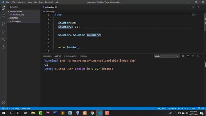Switch to the Output panel tab
The width and height of the screenshot is (206, 116).
pyautogui.click(x=58, y=56)
